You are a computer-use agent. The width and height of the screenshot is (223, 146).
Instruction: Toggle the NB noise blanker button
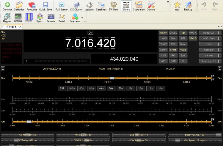click(183, 33)
